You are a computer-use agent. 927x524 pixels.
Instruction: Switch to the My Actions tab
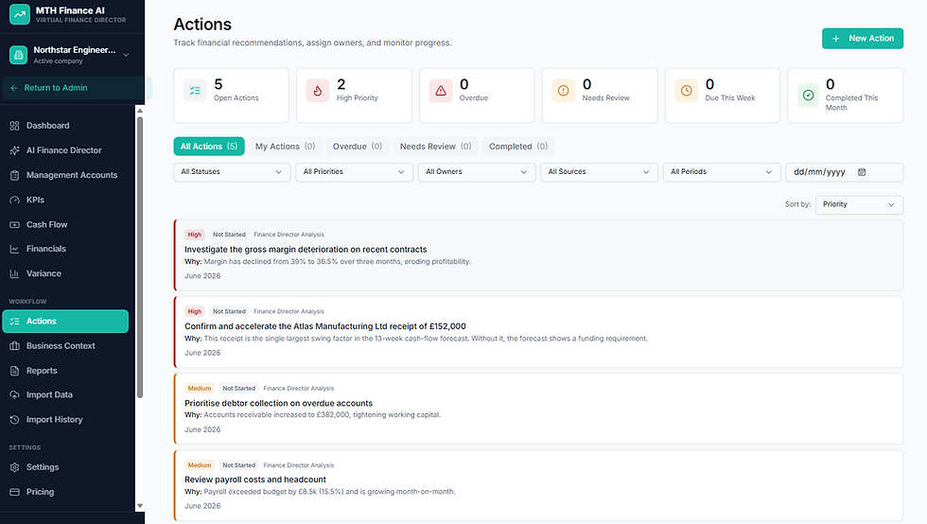pyautogui.click(x=285, y=146)
